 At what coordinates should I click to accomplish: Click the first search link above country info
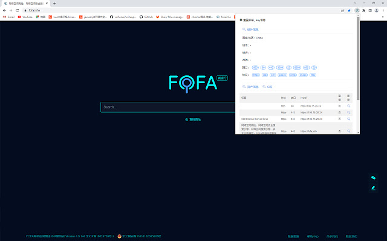click(x=250, y=30)
